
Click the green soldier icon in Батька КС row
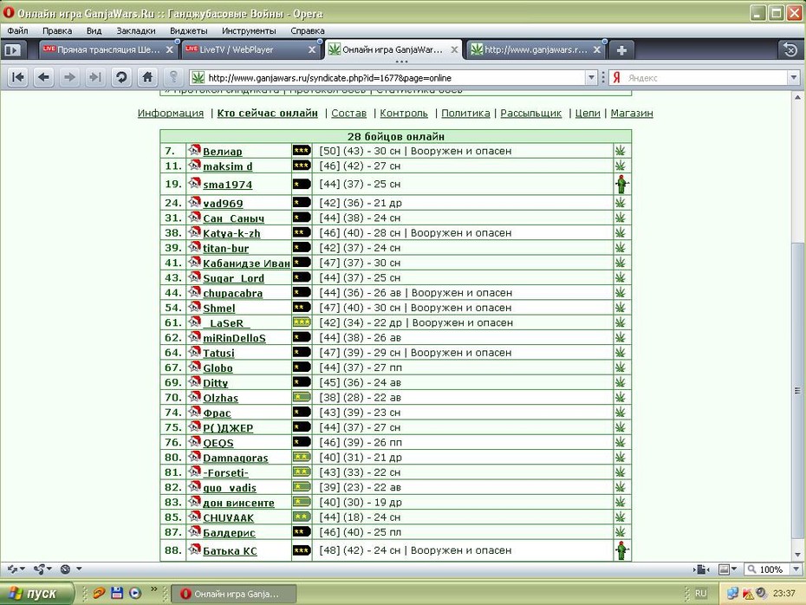click(622, 550)
